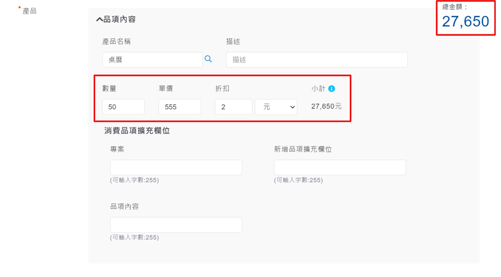Collapse the 品項內容 section chevron

(99, 19)
